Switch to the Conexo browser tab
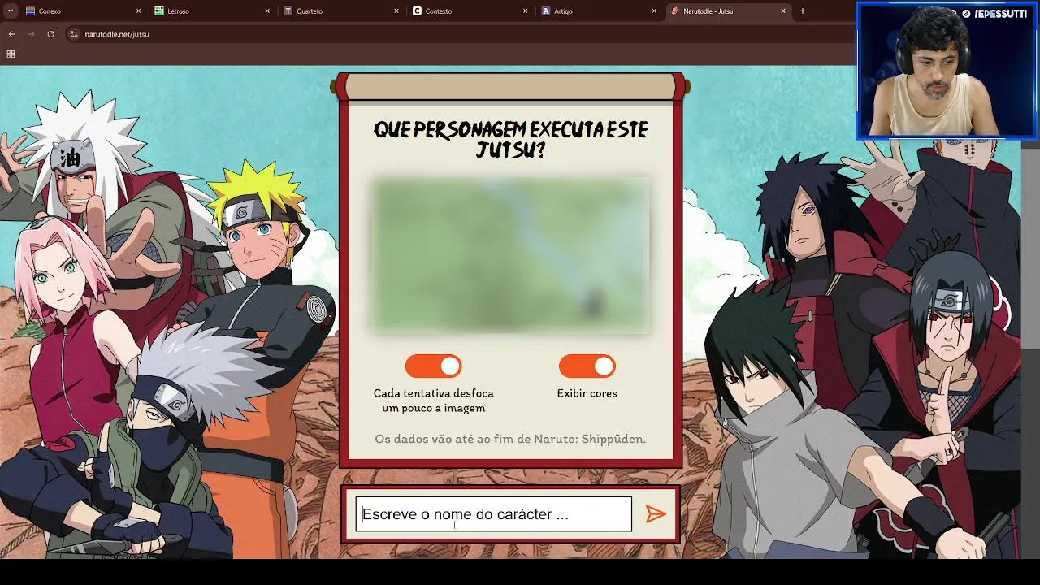The height and width of the screenshot is (585, 1040). [x=81, y=11]
